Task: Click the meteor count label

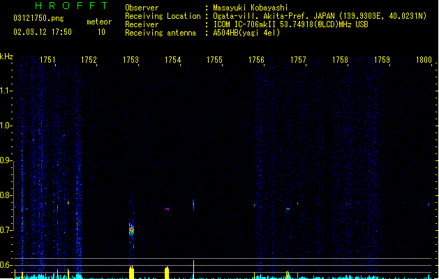Action: (x=99, y=22)
